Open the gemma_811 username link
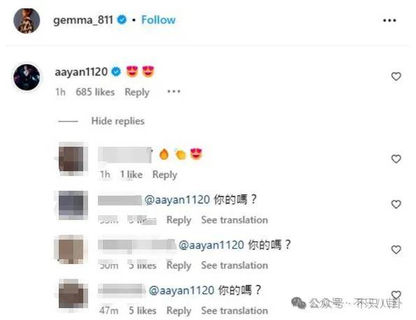Screen dimensions: 416x320 83,20
